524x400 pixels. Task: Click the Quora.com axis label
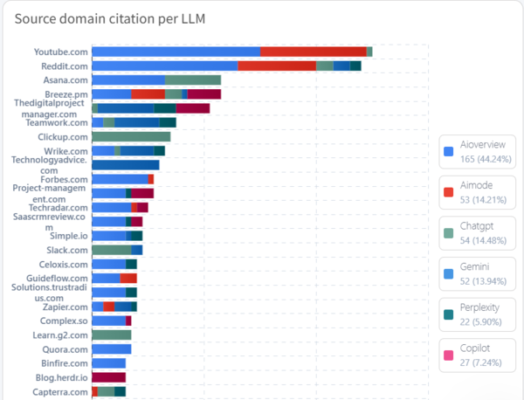click(x=65, y=349)
